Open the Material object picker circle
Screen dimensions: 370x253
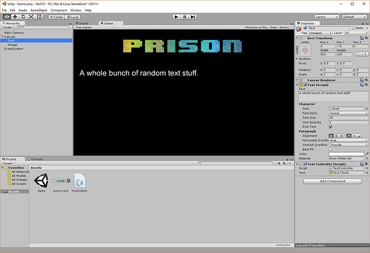tap(367, 158)
